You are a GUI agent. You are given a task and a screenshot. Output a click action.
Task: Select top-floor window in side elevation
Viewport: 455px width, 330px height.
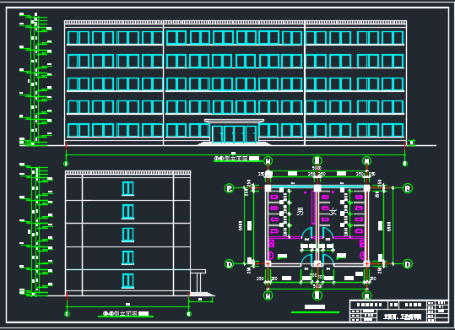[128, 189]
